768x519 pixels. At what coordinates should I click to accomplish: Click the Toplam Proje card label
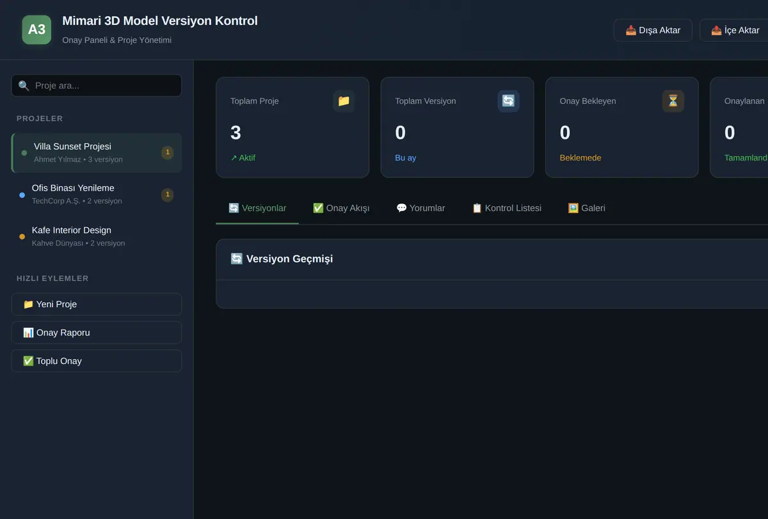(255, 101)
